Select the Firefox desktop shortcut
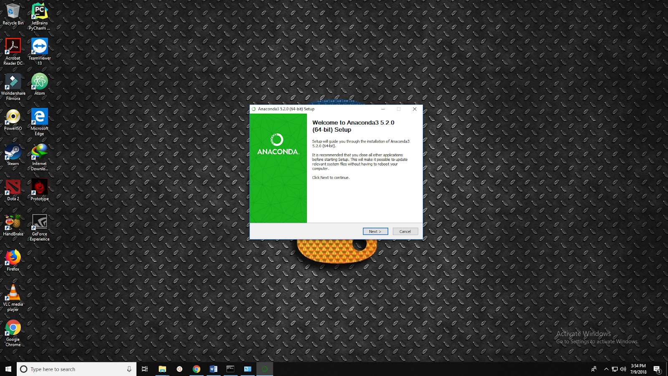668x376 pixels. 13,260
